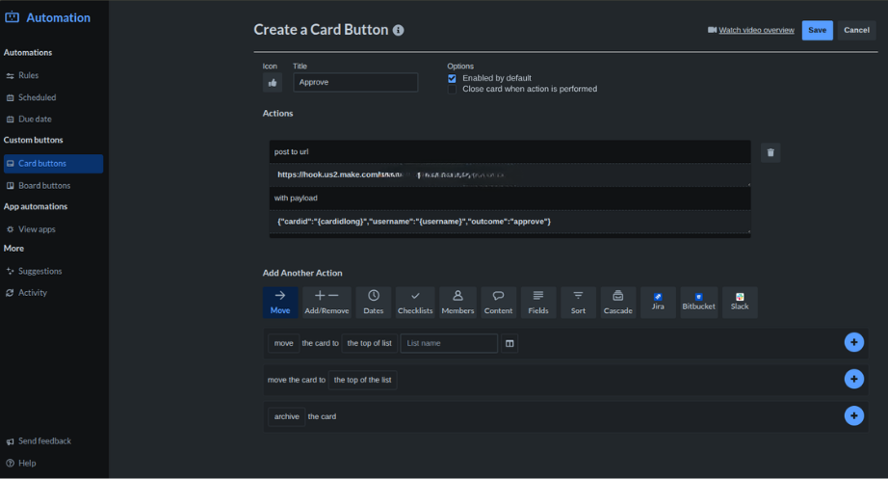Select Card buttons in the sidebar
The height and width of the screenshot is (479, 888).
point(53,163)
